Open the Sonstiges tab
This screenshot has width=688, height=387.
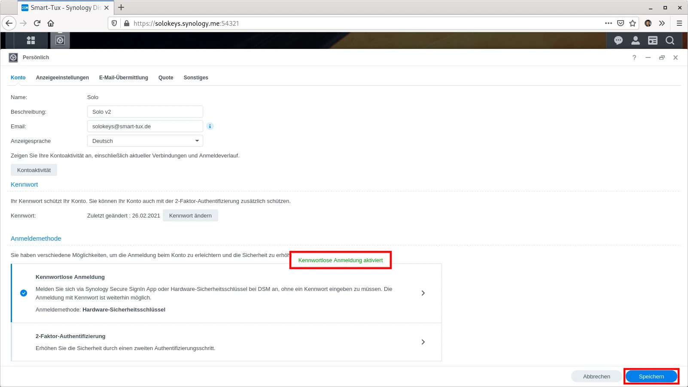click(x=196, y=78)
